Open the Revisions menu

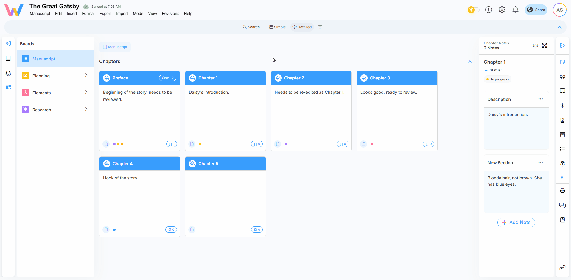click(170, 14)
